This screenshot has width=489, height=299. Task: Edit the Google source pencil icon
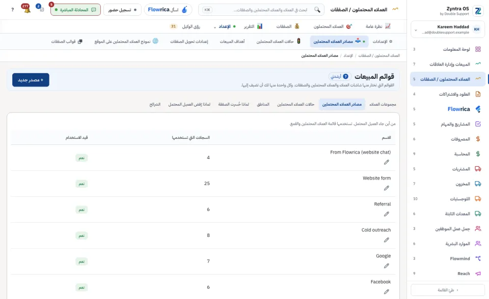(x=387, y=265)
